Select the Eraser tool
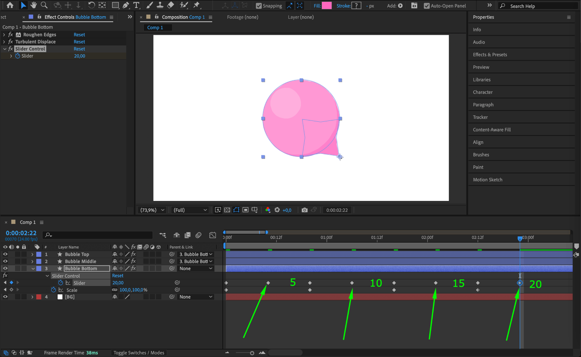This screenshot has width=581, height=357. pos(170,5)
